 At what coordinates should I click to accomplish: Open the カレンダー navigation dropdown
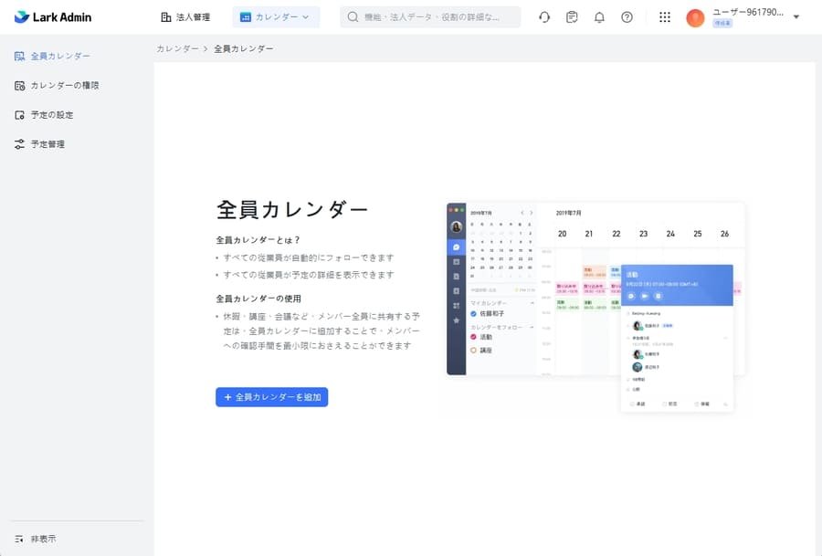[x=276, y=16]
